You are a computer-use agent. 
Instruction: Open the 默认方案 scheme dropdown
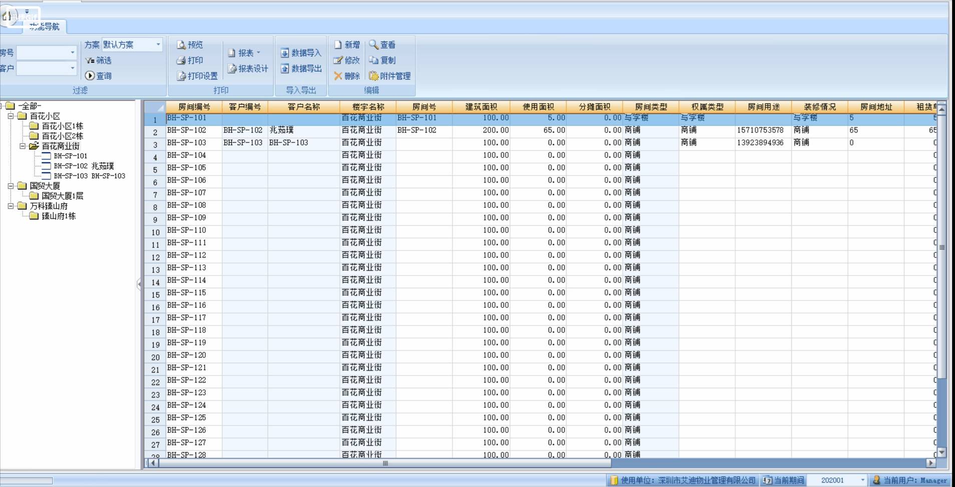pos(159,44)
